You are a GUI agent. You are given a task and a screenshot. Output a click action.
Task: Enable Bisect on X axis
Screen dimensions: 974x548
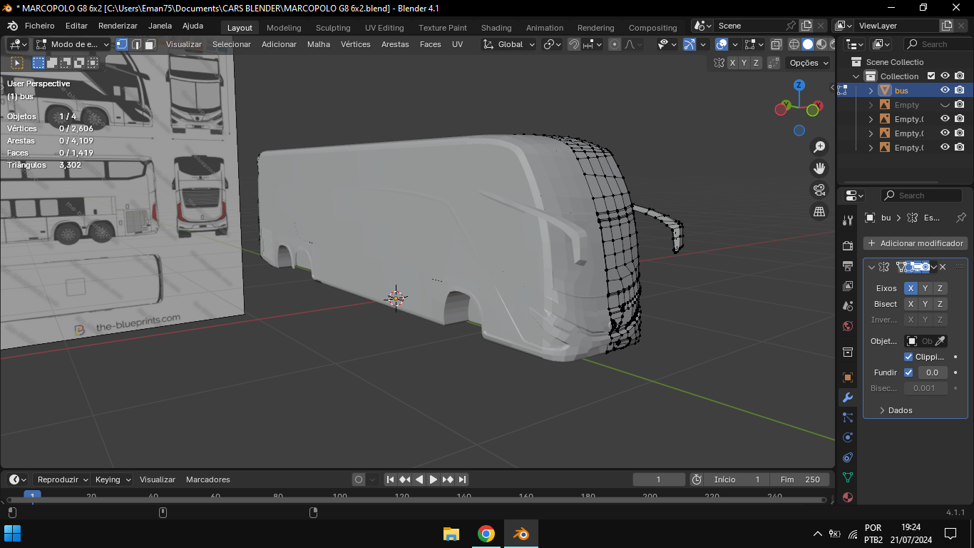click(x=911, y=304)
